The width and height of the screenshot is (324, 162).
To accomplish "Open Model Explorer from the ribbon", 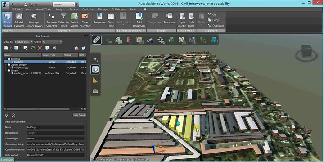I will [19, 20].
